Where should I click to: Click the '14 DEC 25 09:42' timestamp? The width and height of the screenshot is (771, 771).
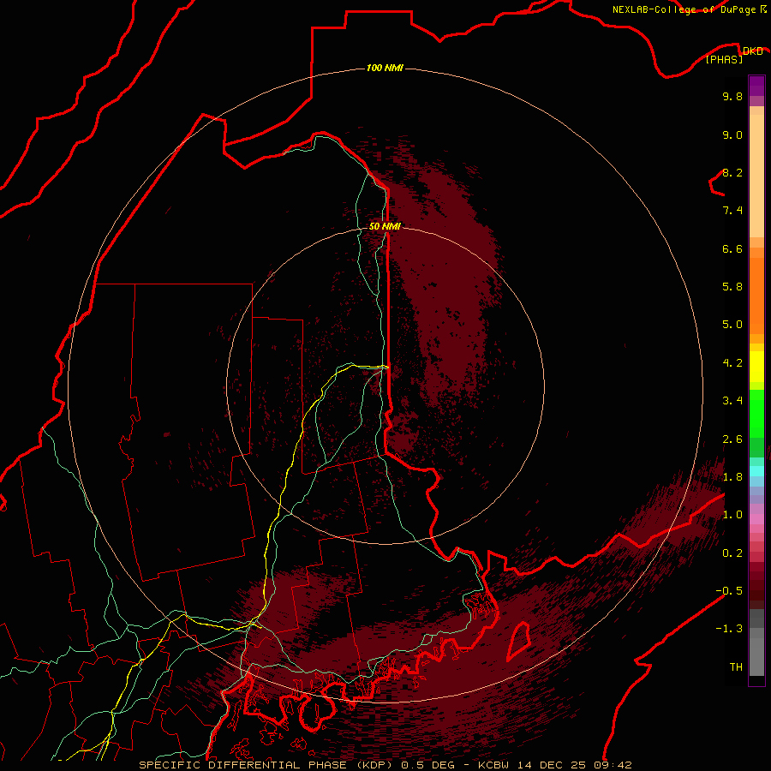point(576,765)
